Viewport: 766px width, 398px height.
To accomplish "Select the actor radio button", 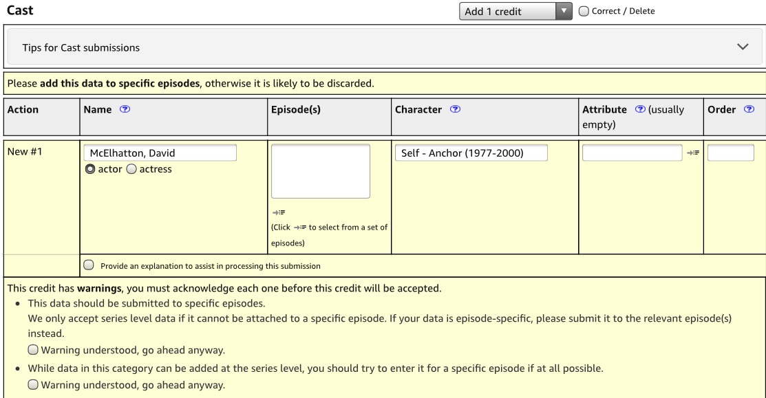I will point(89,169).
